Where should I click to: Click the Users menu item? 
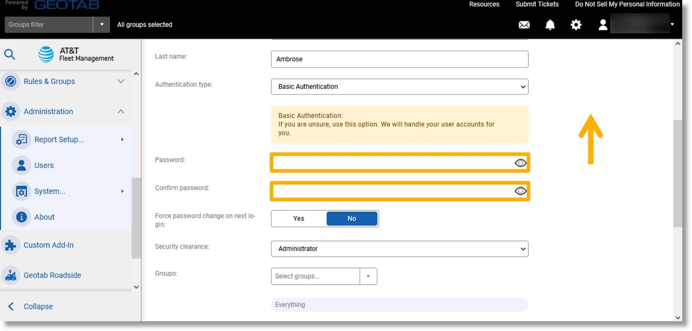(x=44, y=165)
